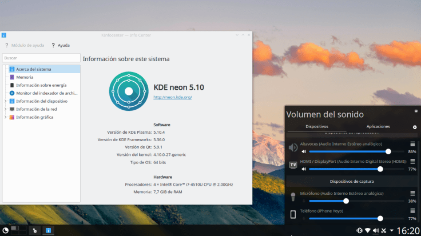Select Información sobre energía battery icon
The image size is (421, 236).
pyautogui.click(x=11, y=85)
